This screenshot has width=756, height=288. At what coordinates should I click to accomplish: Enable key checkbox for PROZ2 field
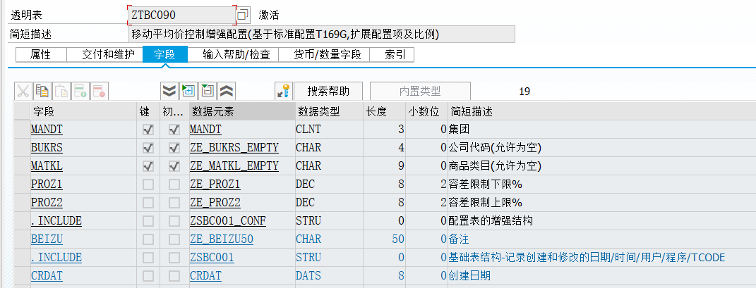coord(148,202)
